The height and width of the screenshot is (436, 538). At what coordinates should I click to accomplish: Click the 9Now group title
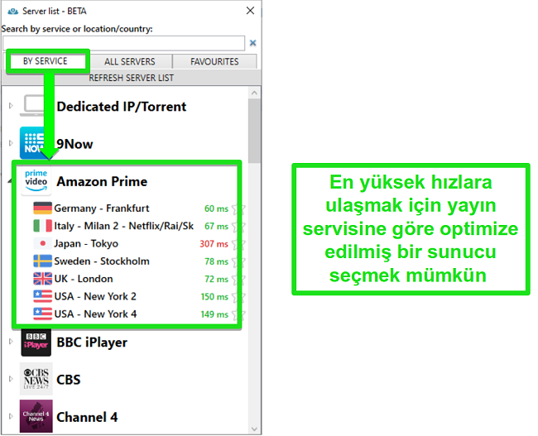tap(74, 144)
